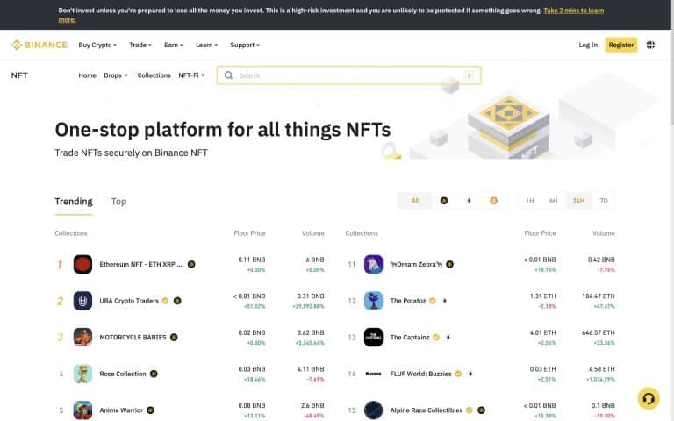Filter by Bitcoin chain icon

click(493, 201)
